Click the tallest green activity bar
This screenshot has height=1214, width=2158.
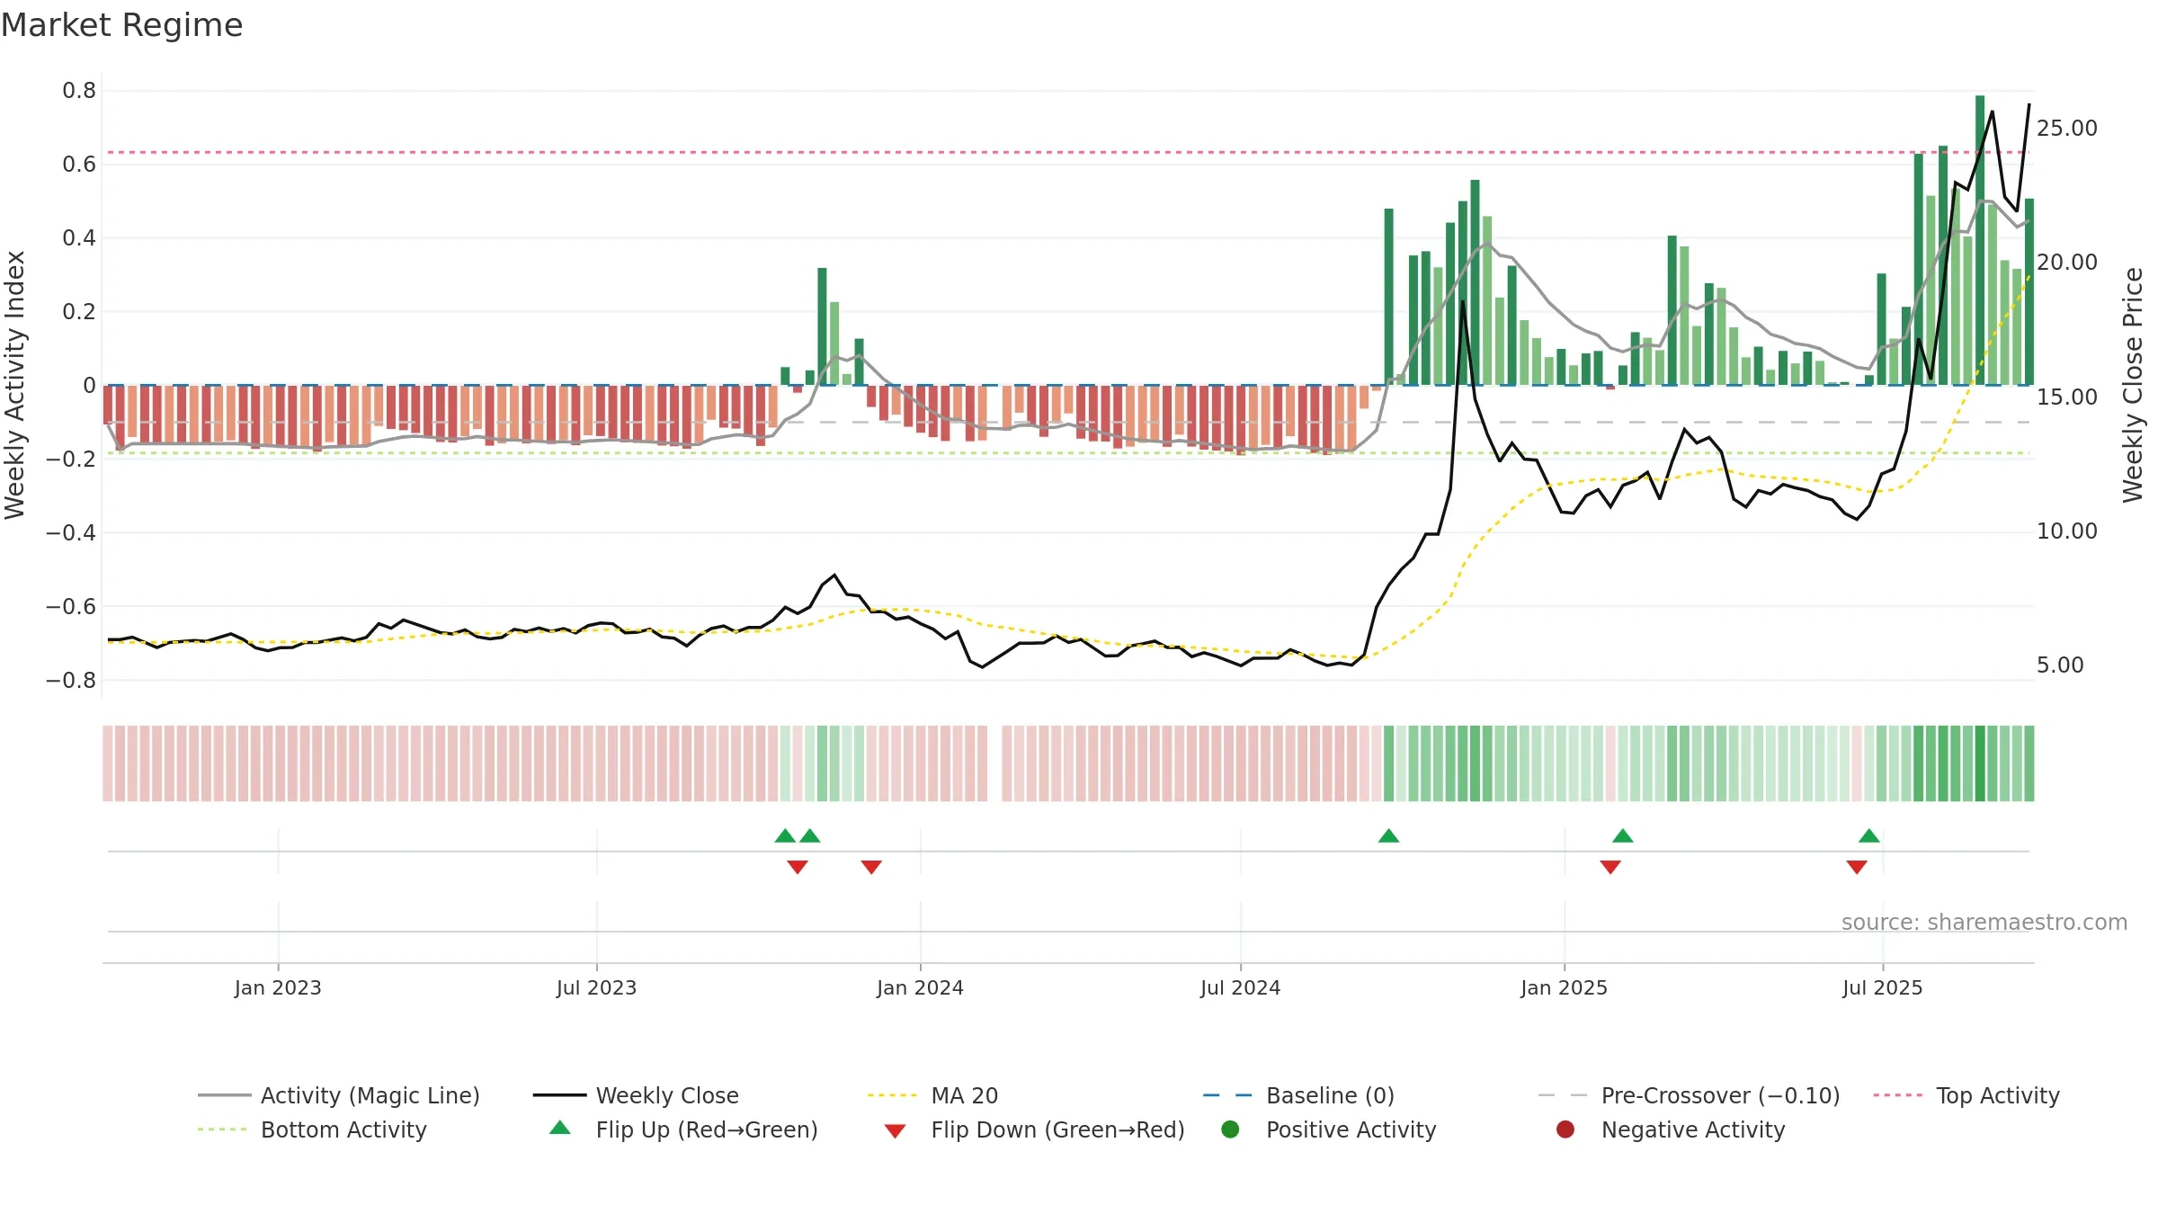pyautogui.click(x=1980, y=240)
